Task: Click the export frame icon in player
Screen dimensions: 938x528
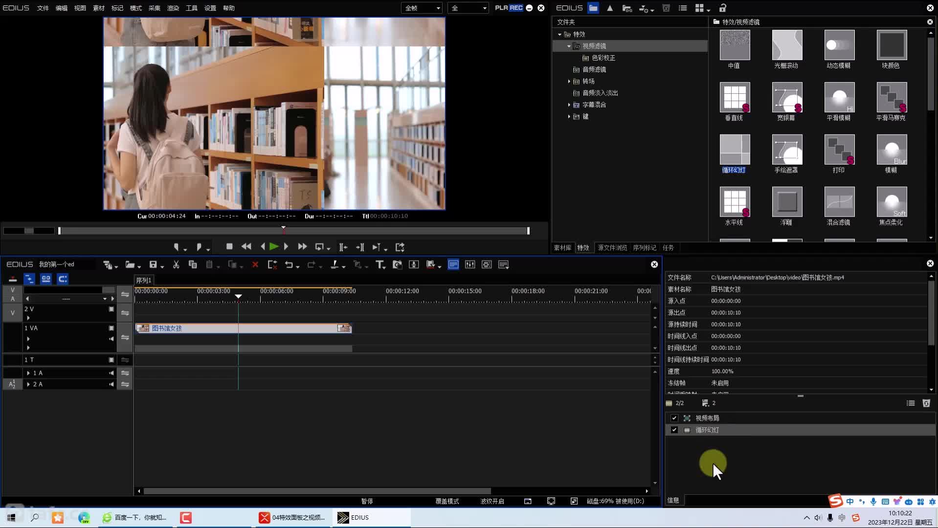Action: (400, 247)
